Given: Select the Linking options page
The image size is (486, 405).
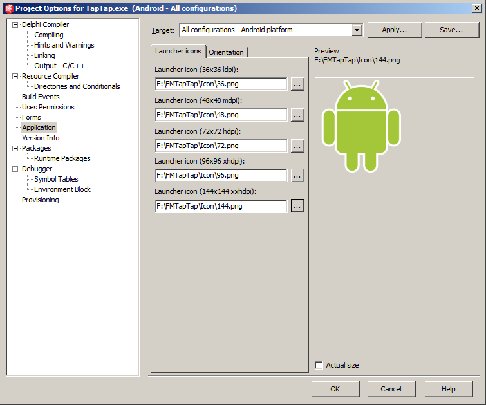Looking at the screenshot, I should pyautogui.click(x=44, y=55).
